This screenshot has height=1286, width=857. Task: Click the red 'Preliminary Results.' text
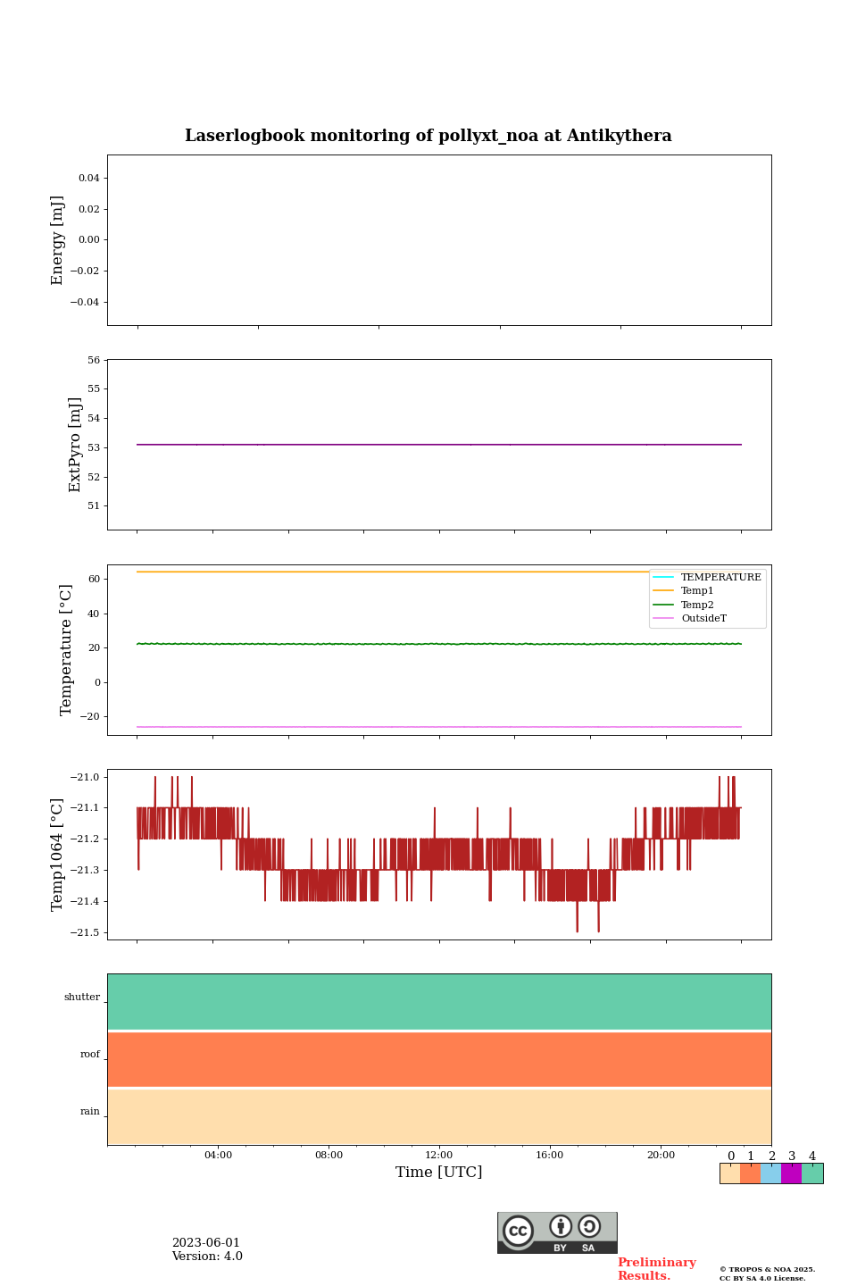(657, 1269)
